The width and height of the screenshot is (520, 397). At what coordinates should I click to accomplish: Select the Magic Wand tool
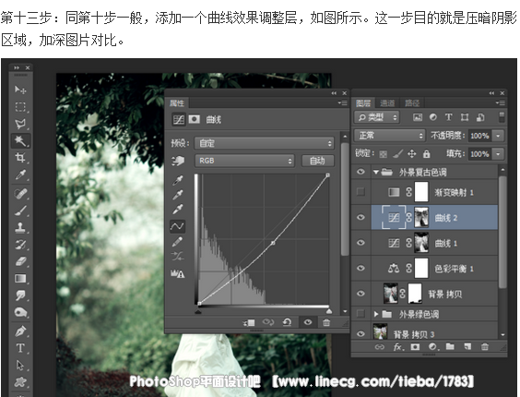[x=20, y=140]
